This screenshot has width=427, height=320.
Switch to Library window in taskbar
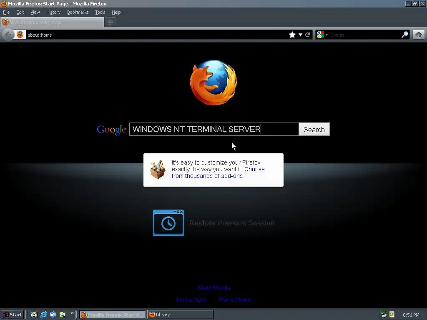[180, 315]
